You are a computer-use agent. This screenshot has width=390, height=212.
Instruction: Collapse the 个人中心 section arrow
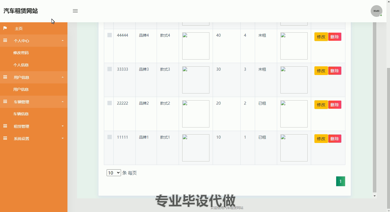(x=63, y=40)
